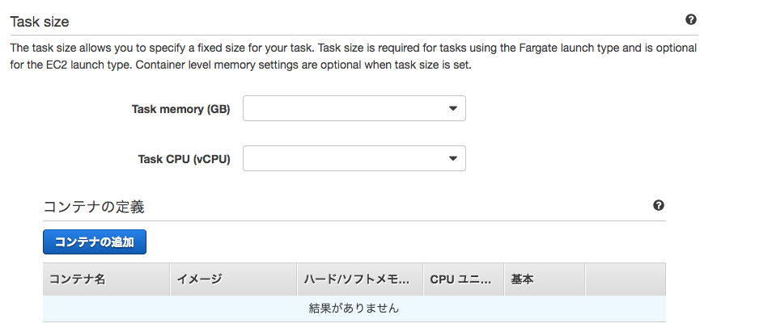Click the Task memory (GB) label
Viewport: 772px width, 336px height.
[x=180, y=109]
